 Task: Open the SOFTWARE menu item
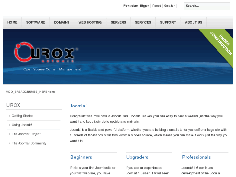pyautogui.click(x=35, y=22)
